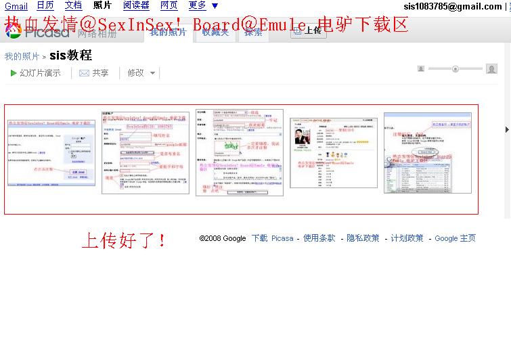Viewport: 511px width, 356px height.
Task: Open the third thumbnail with captcha image
Action: pos(240,152)
